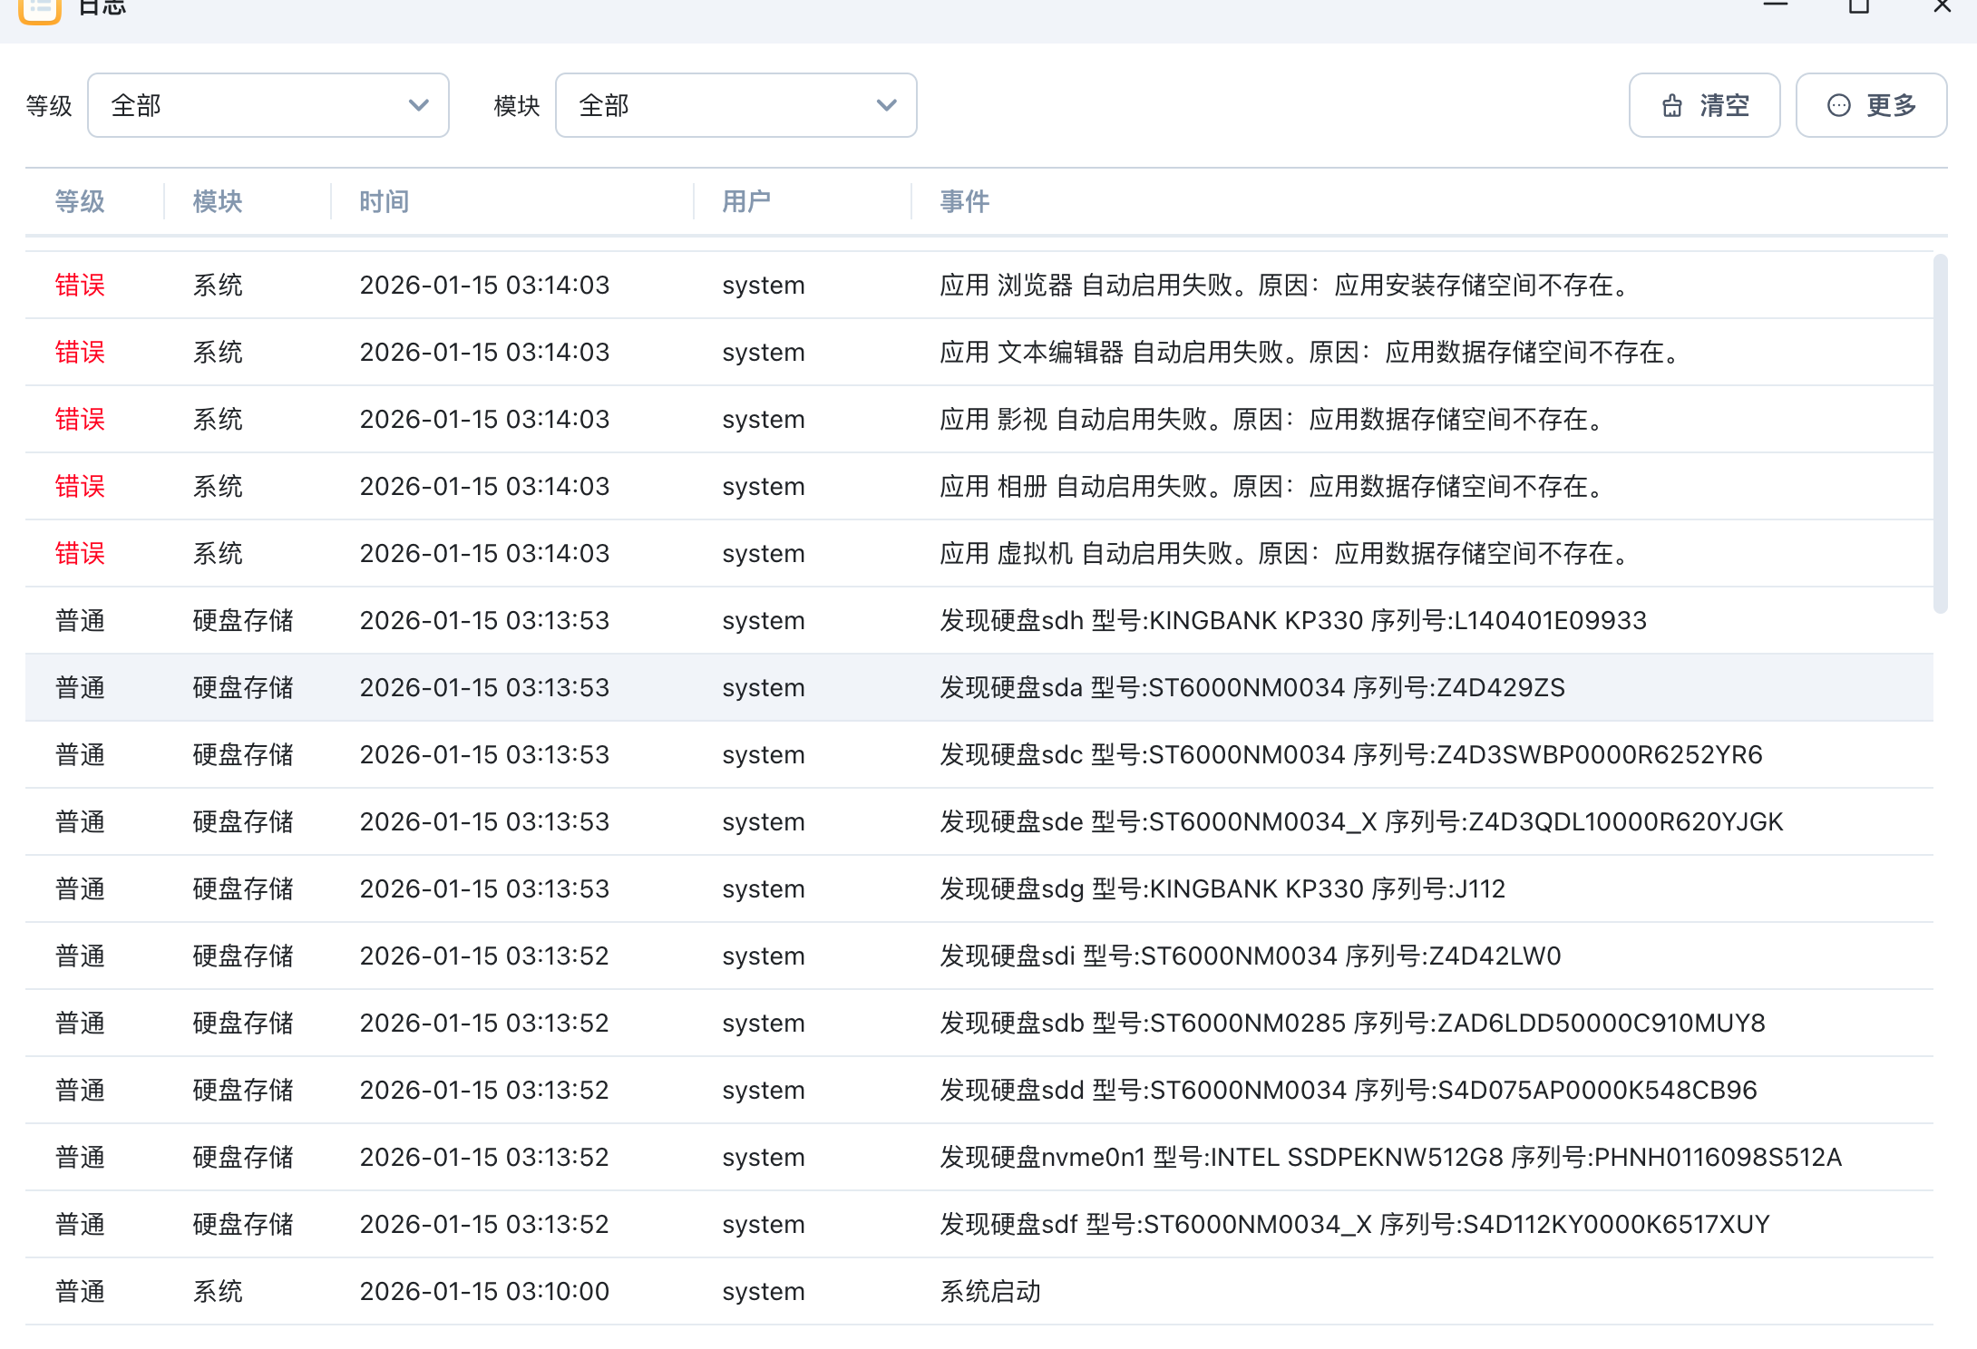Click the vertical scrollbar thumb
The height and width of the screenshot is (1349, 1977).
click(x=1940, y=435)
